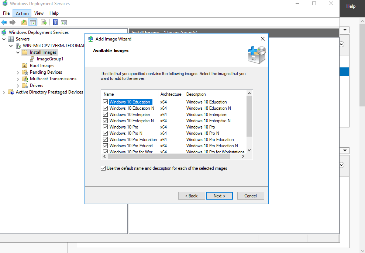This screenshot has width=365, height=253.
Task: Open the View menu
Action: click(39, 13)
